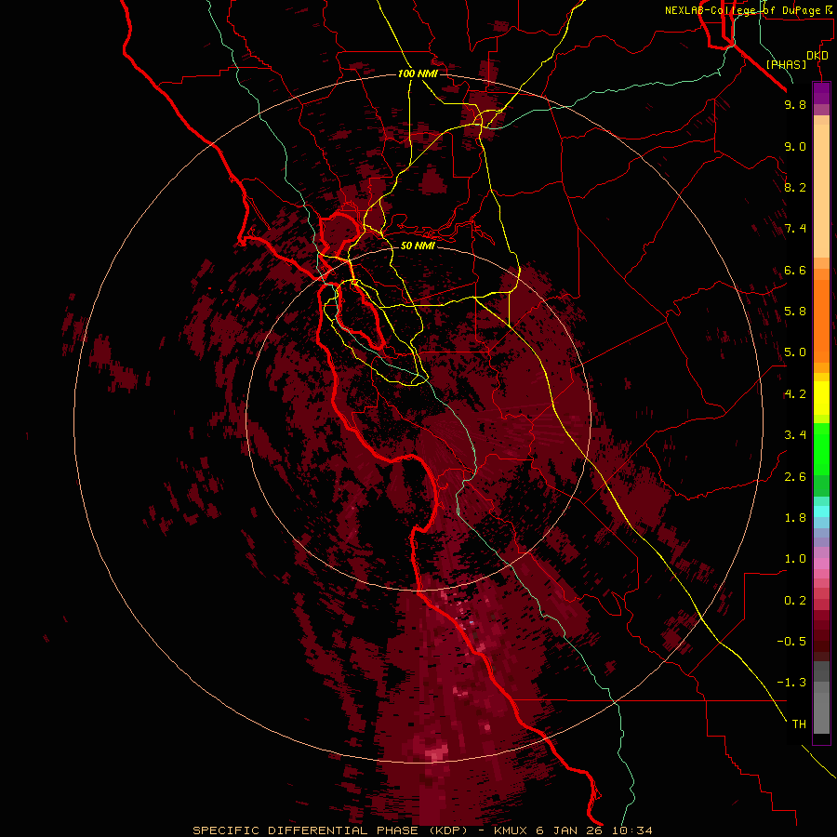This screenshot has height=837, width=837.
Task: Click the 1.8 scale value
Action: click(x=795, y=518)
